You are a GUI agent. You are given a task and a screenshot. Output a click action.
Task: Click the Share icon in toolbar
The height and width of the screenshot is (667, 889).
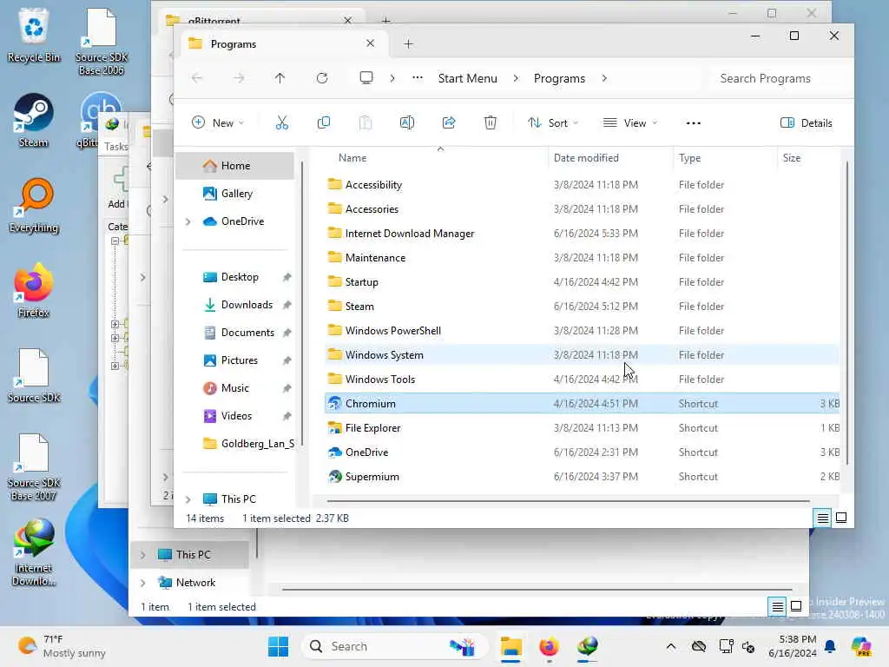tap(449, 122)
